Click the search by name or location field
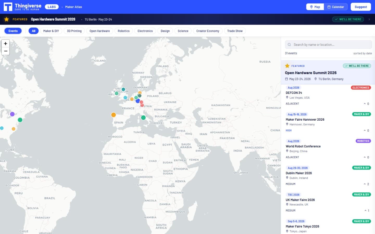The image size is (375, 234). (328, 45)
